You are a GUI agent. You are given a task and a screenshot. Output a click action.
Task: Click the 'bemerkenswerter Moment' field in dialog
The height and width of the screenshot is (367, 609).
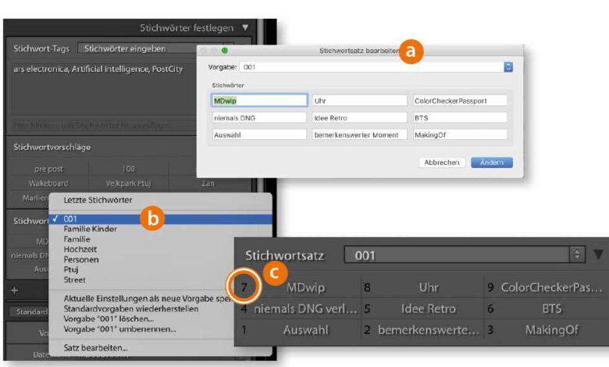click(360, 135)
